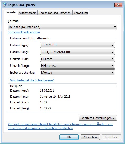Open the Was bedeutet die Schreibweise? link

32,80
